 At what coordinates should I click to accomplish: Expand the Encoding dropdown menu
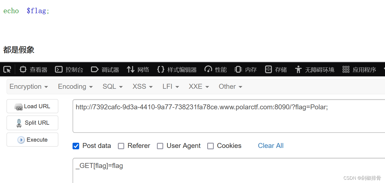pos(75,87)
